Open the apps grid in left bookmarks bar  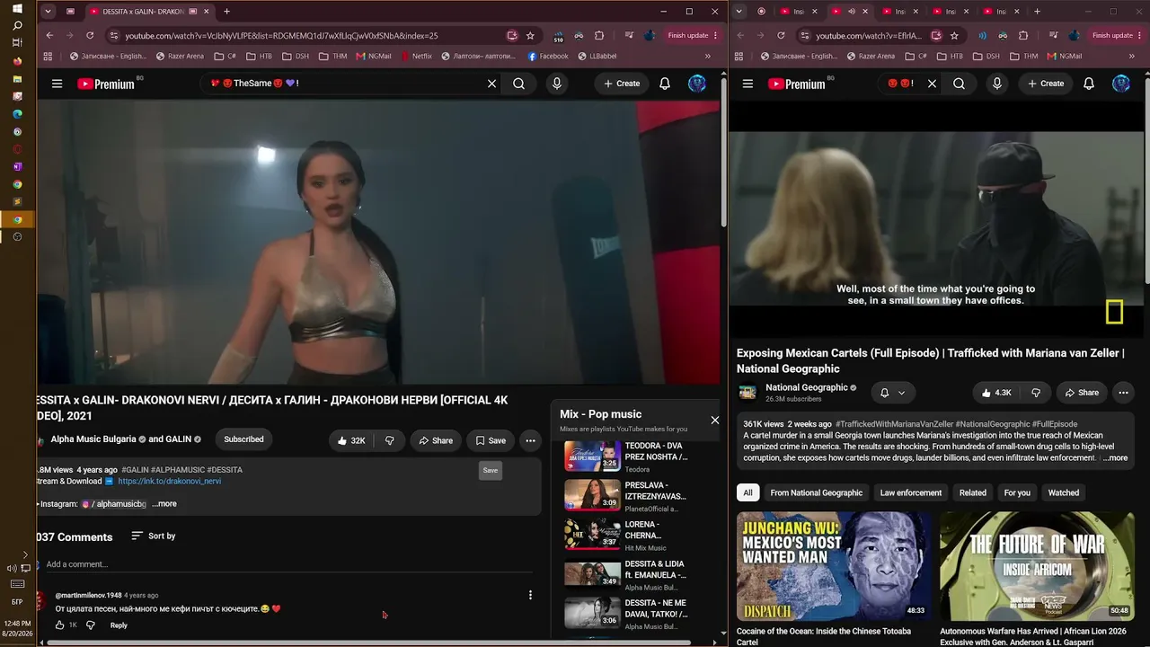(x=48, y=56)
